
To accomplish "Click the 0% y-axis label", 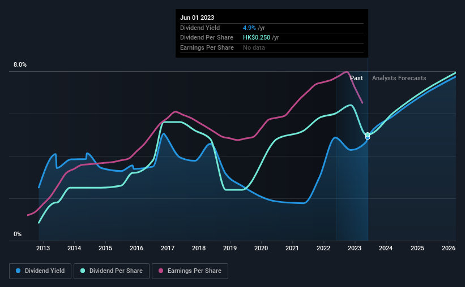I will 18,234.
